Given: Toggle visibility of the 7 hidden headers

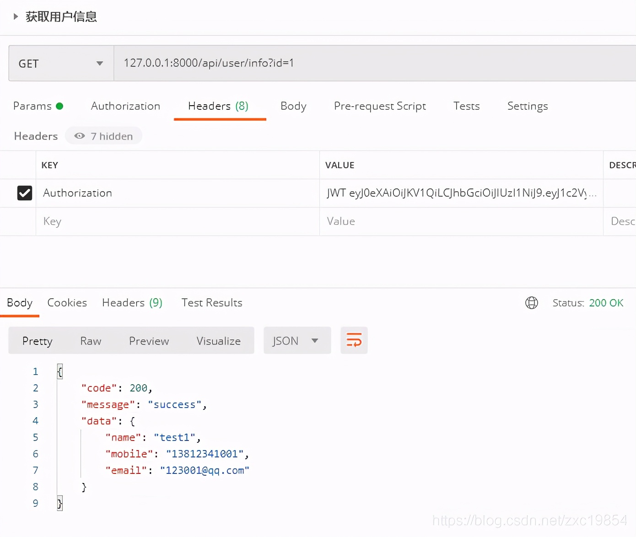Looking at the screenshot, I should pyautogui.click(x=103, y=135).
